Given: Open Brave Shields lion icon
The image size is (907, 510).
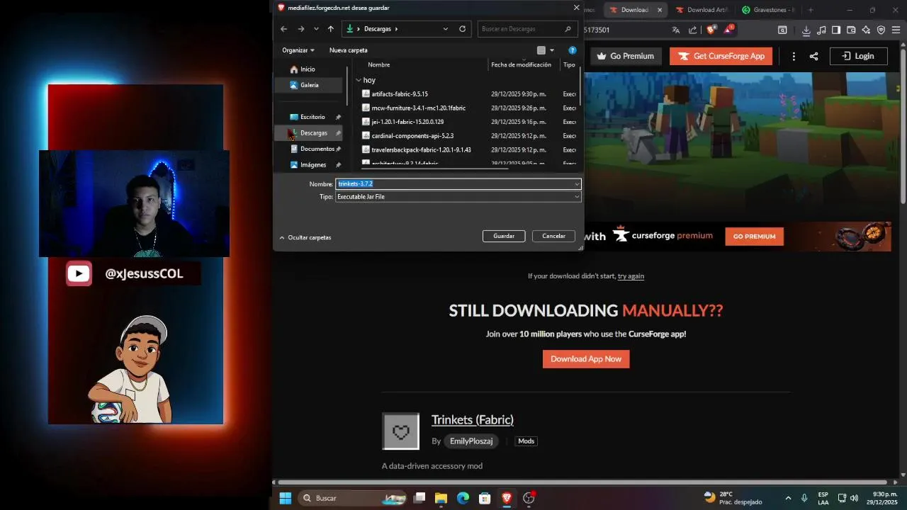Looking at the screenshot, I should [711, 30].
